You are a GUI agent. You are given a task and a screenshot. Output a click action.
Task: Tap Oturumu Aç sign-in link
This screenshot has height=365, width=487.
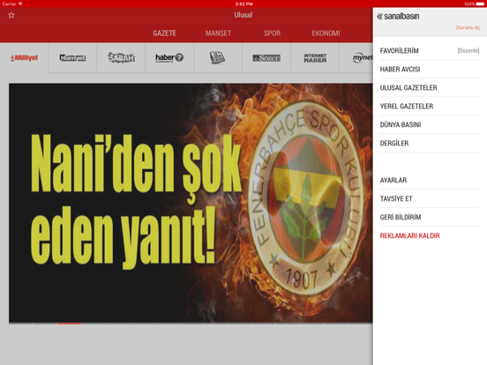coord(468,27)
